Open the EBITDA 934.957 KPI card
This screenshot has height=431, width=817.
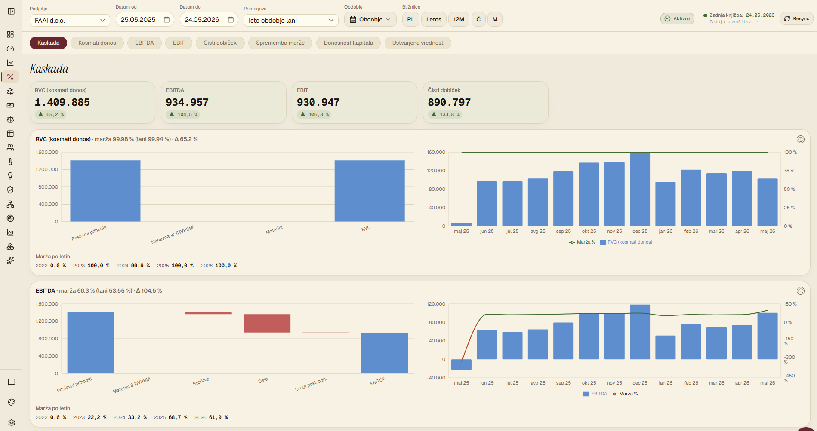pyautogui.click(x=223, y=102)
